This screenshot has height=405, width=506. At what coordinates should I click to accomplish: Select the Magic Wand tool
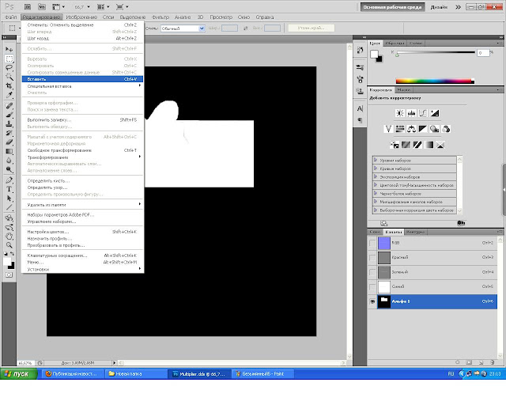(x=9, y=77)
